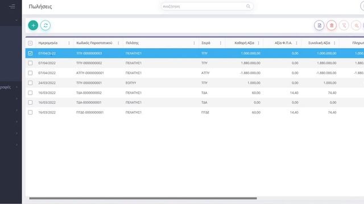Open advanced search magnifier icon in toolbar
This screenshot has width=364, height=204.
[x=356, y=25]
